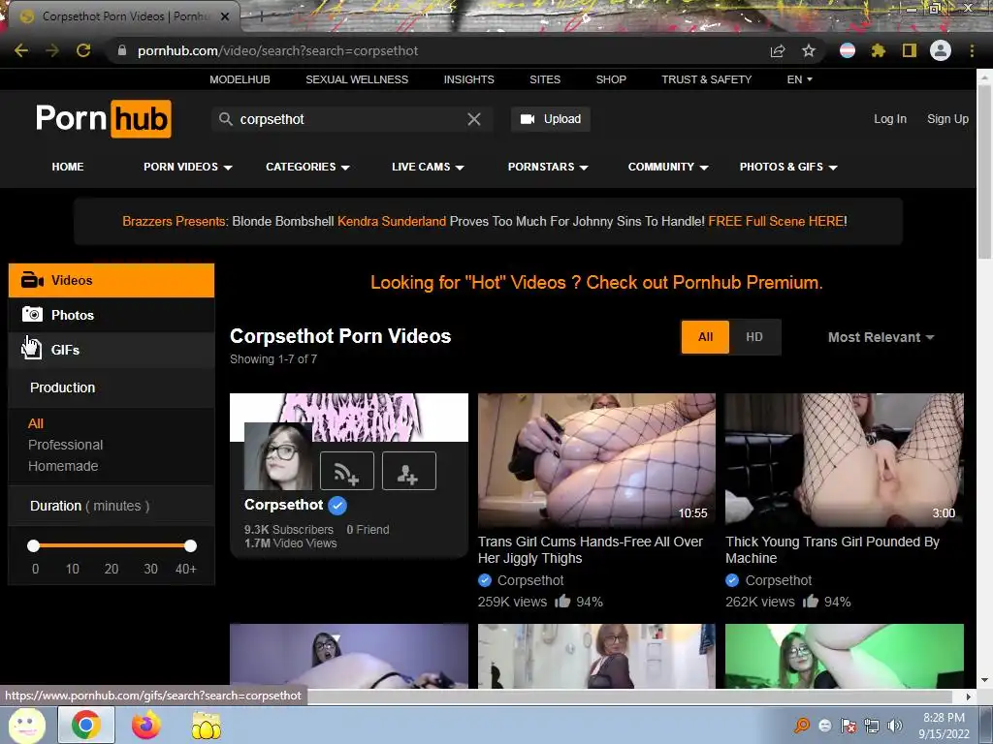This screenshot has width=993, height=744.
Task: Click the search field containing corpsethot
Action: [352, 119]
